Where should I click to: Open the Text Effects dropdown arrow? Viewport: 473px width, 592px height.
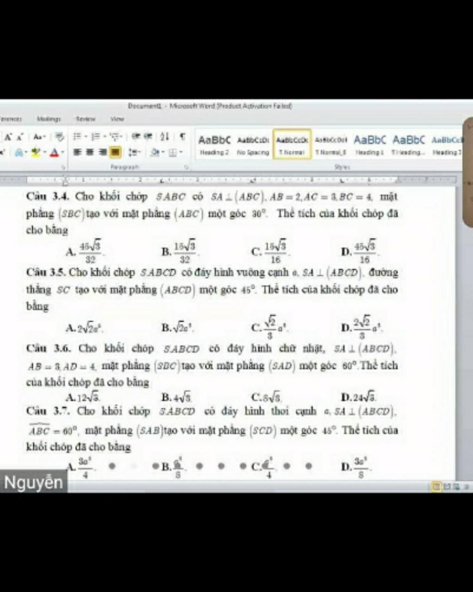pos(26,151)
